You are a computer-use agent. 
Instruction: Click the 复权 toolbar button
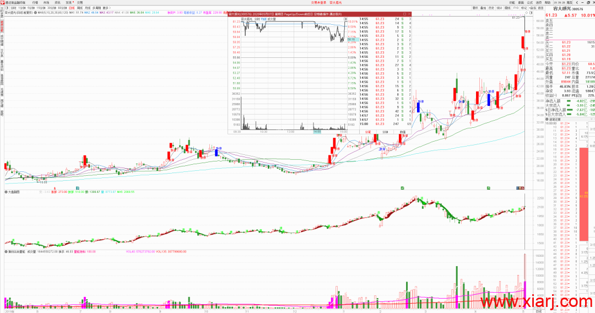pos(475,8)
